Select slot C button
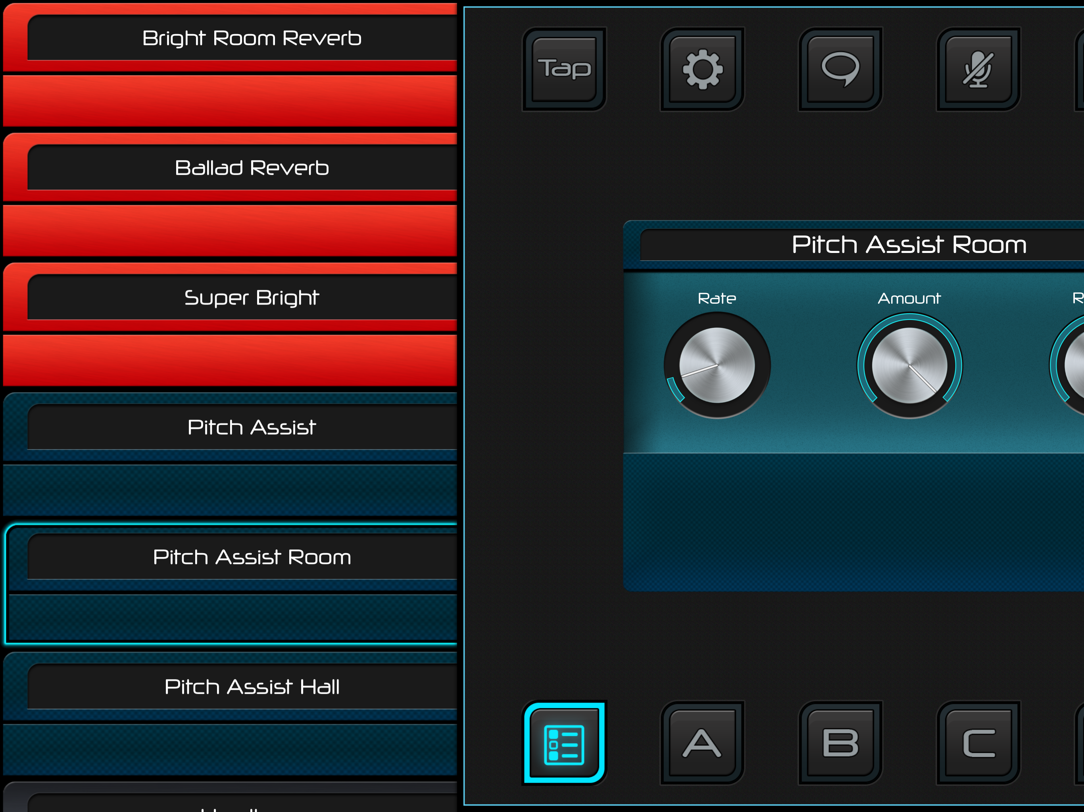1084x812 pixels. pyautogui.click(x=978, y=743)
